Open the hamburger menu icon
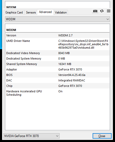The height and width of the screenshot is (142, 115). coord(108,11)
